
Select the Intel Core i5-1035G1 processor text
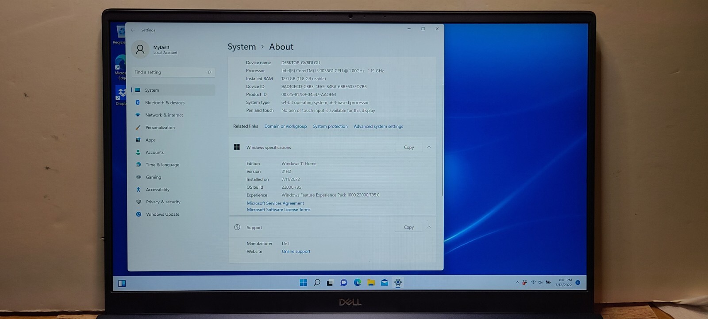coord(332,71)
